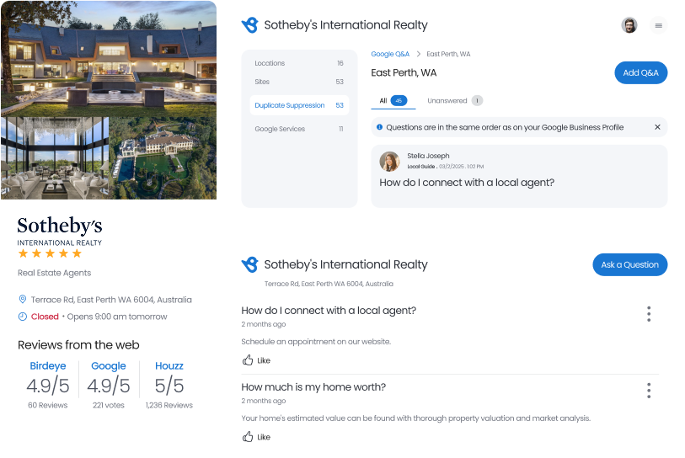
Task: Switch to the Unanswered tab
Action: pyautogui.click(x=455, y=101)
